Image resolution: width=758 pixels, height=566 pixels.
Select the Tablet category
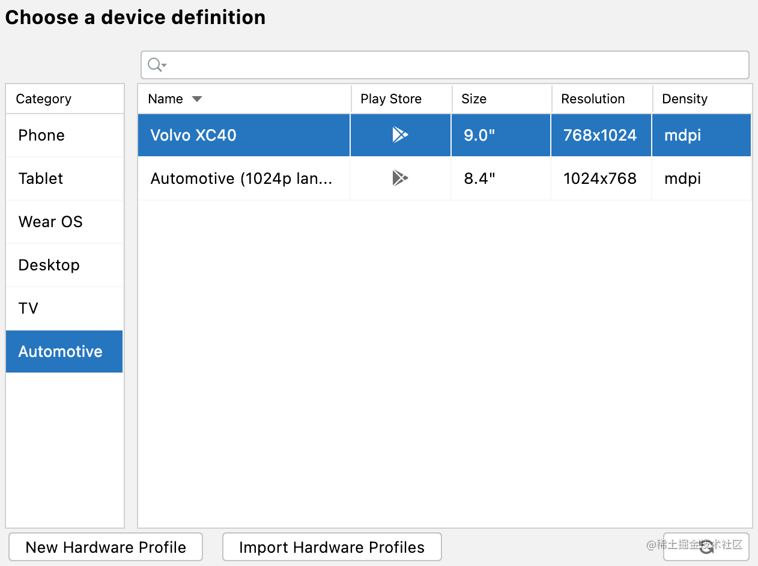[40, 178]
